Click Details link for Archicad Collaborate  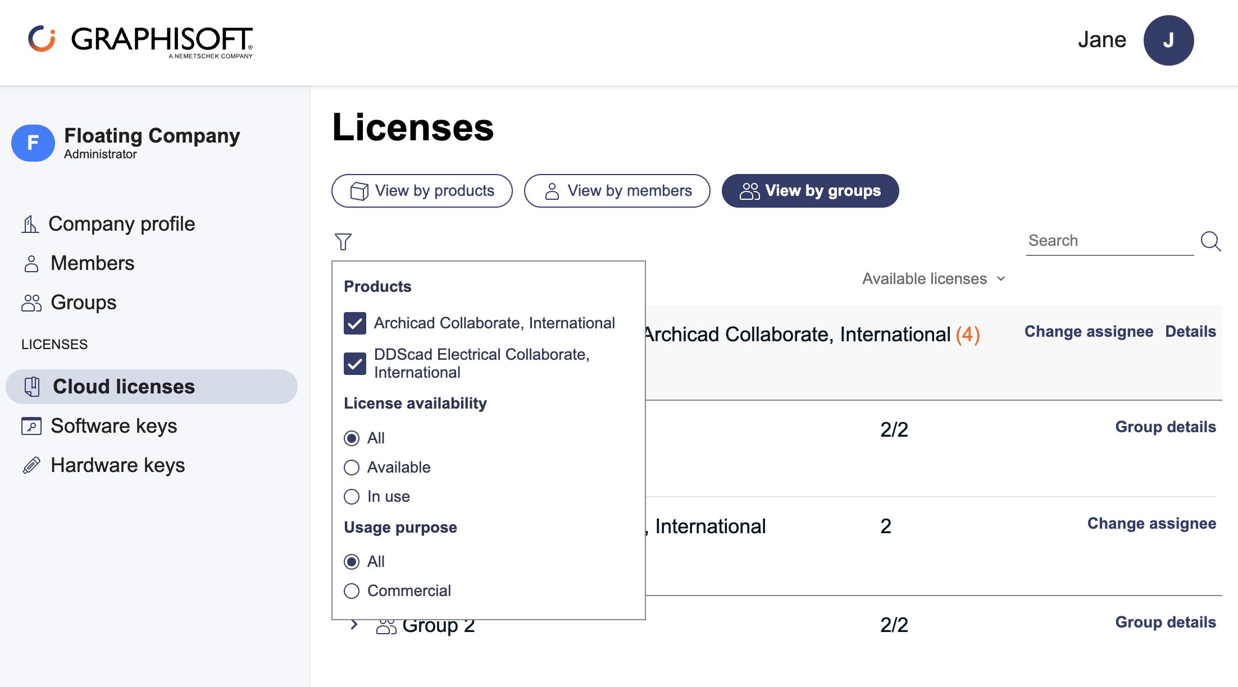(1191, 332)
